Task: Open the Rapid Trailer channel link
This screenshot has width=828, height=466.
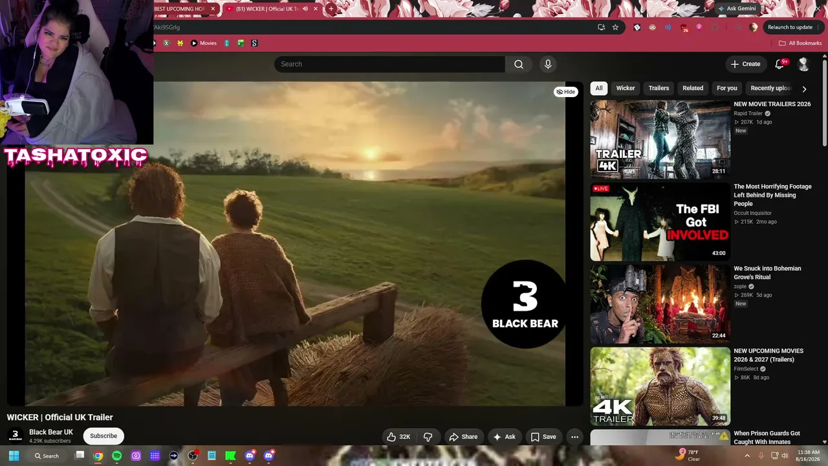Action: [x=748, y=113]
